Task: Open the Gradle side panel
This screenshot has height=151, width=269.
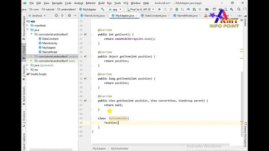Action: pos(245,21)
